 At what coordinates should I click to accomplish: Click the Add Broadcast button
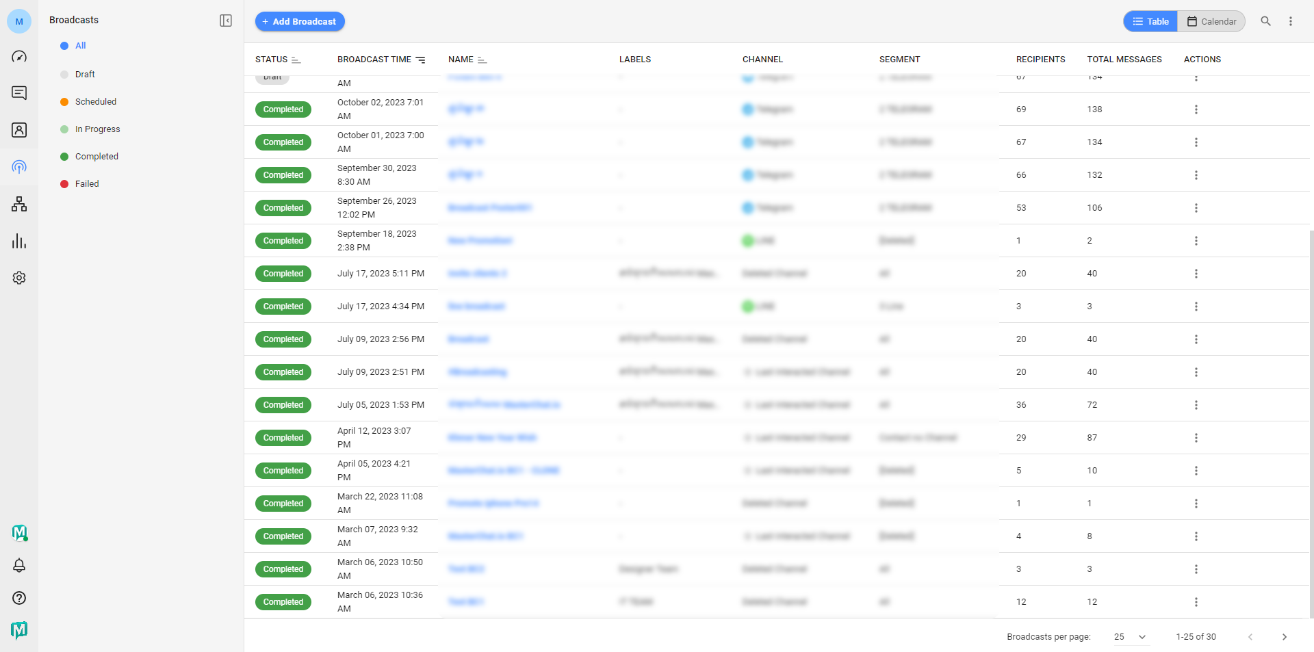point(300,21)
